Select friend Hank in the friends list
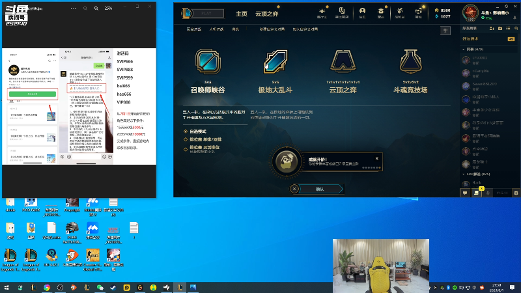This screenshot has width=521, height=293. (488, 184)
